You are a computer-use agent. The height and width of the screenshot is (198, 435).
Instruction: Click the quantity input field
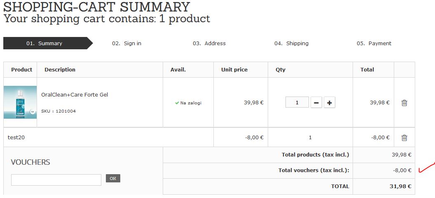click(297, 102)
